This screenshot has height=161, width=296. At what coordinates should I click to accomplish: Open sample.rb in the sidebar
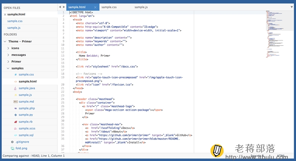pos(25,121)
